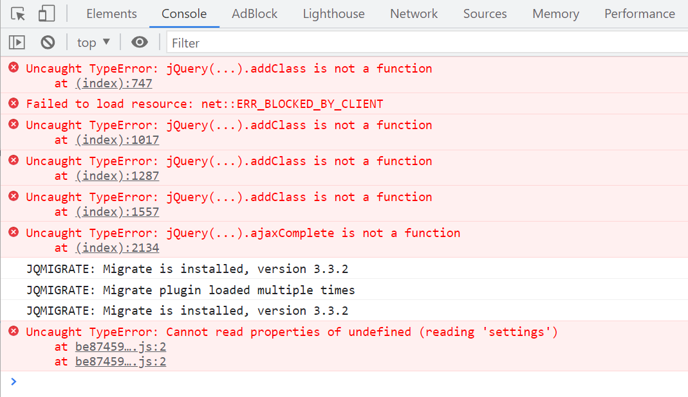This screenshot has width=688, height=397.
Task: Open the Lighthouse tab
Action: click(x=333, y=13)
